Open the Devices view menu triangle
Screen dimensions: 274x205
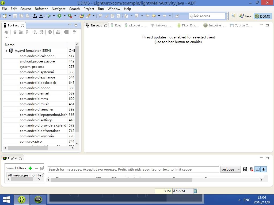coord(7,37)
